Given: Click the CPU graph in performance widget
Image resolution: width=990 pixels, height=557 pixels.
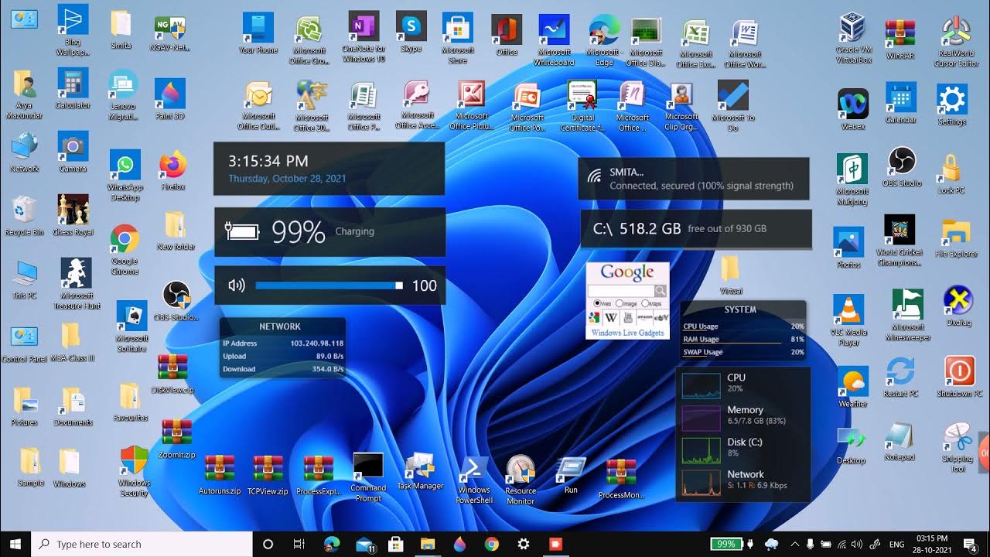Looking at the screenshot, I should pos(701,384).
